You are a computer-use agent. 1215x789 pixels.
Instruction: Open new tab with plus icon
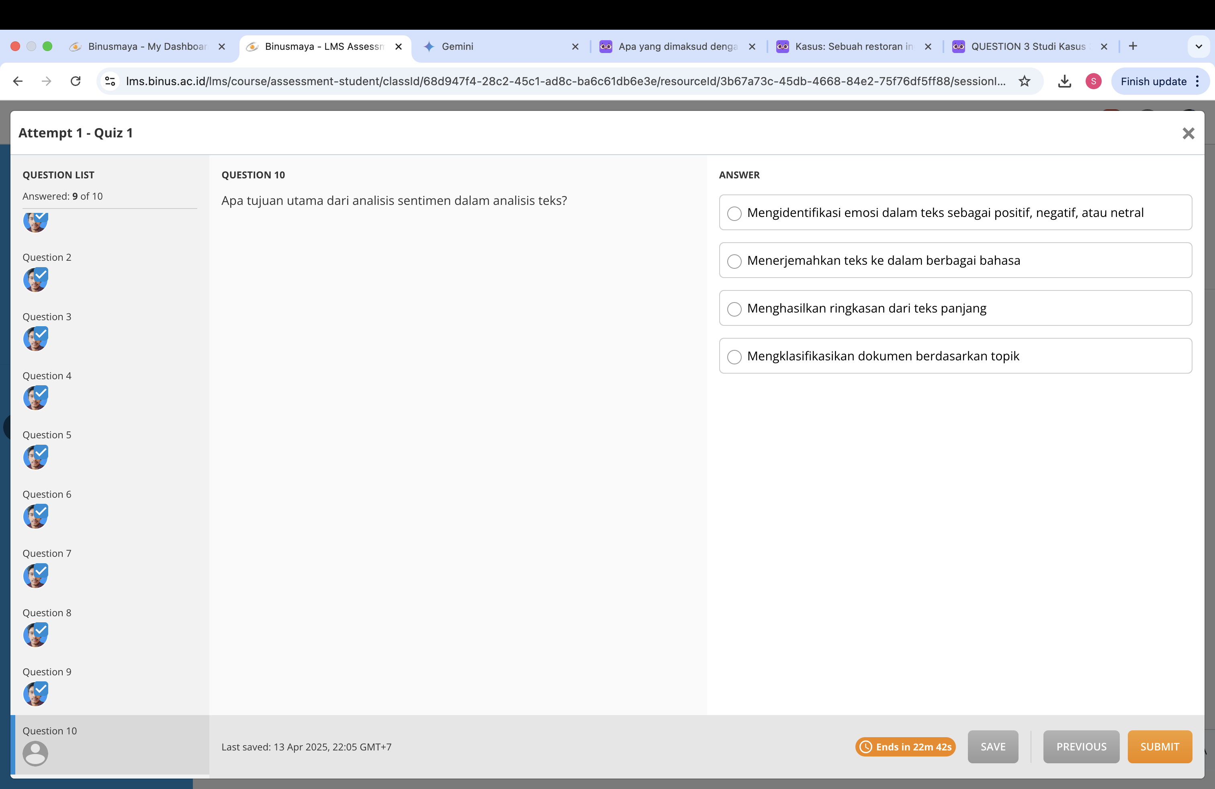pos(1132,47)
